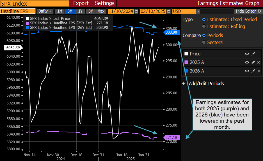The image size is (263, 161).
Task: Switch to the Max time range
Action: tap(101, 11)
